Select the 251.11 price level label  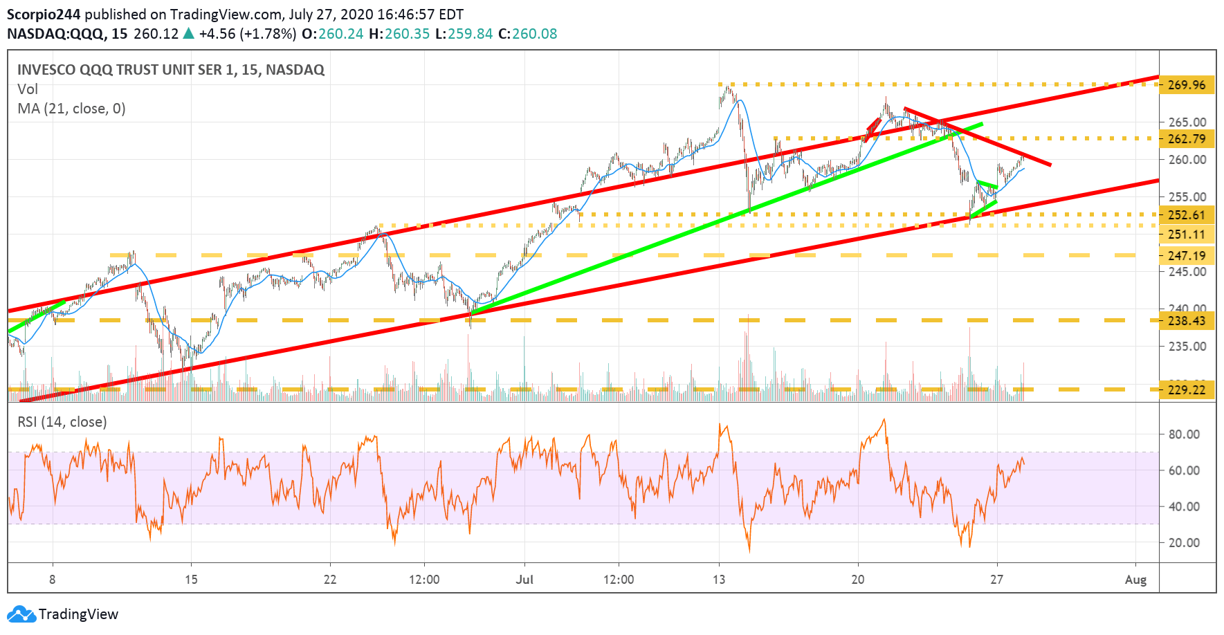coord(1187,234)
